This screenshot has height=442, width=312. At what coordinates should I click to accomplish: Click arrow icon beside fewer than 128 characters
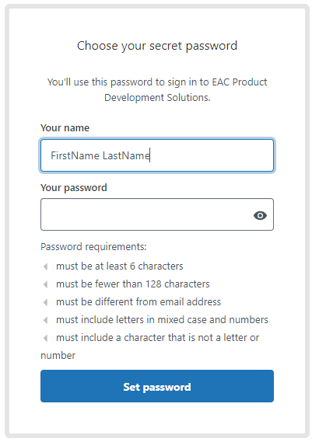point(45,284)
